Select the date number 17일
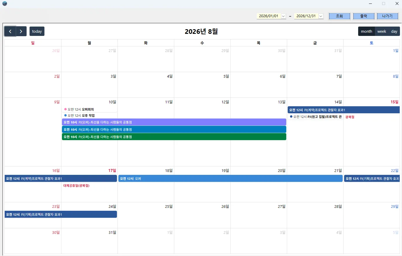 pos(112,170)
